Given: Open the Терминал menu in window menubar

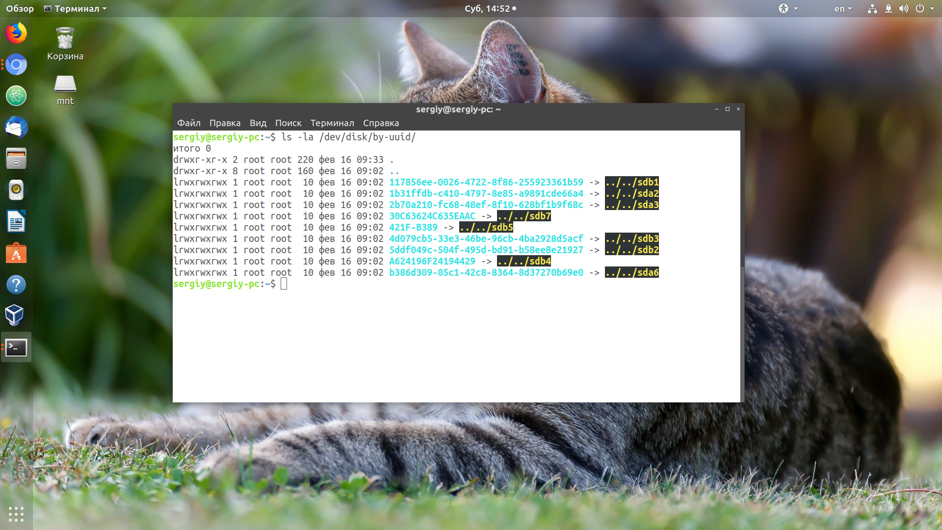Looking at the screenshot, I should 332,123.
